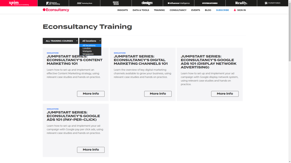The width and height of the screenshot is (291, 163).
Task: Collapse the All locations dropdown
Action: point(90,41)
